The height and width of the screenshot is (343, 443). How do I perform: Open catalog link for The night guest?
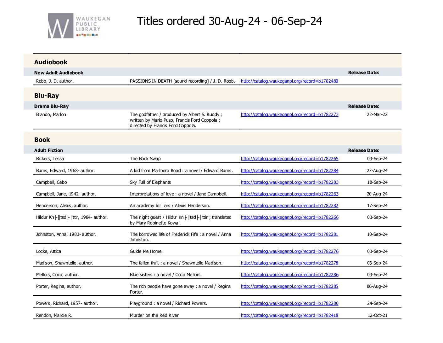click(289, 217)
